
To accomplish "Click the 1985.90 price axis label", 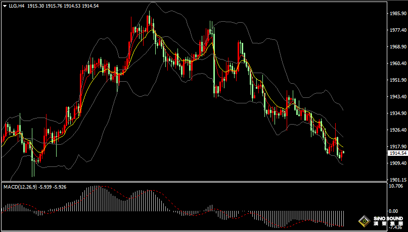I will [397, 14].
